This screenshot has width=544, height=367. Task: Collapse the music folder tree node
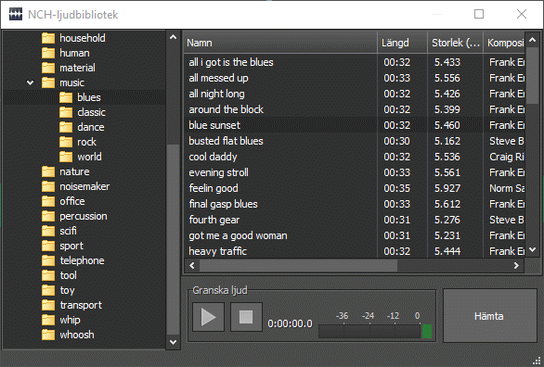click(31, 82)
